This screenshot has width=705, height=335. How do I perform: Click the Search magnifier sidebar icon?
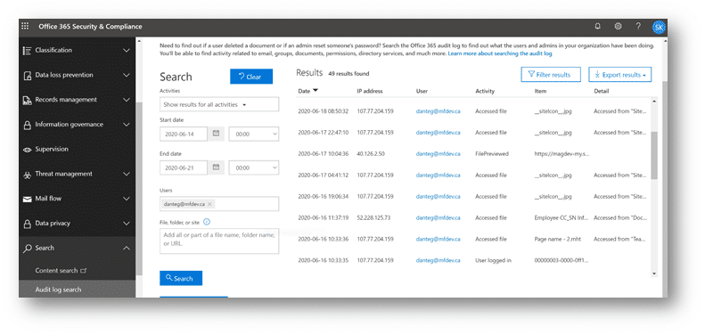pos(27,249)
